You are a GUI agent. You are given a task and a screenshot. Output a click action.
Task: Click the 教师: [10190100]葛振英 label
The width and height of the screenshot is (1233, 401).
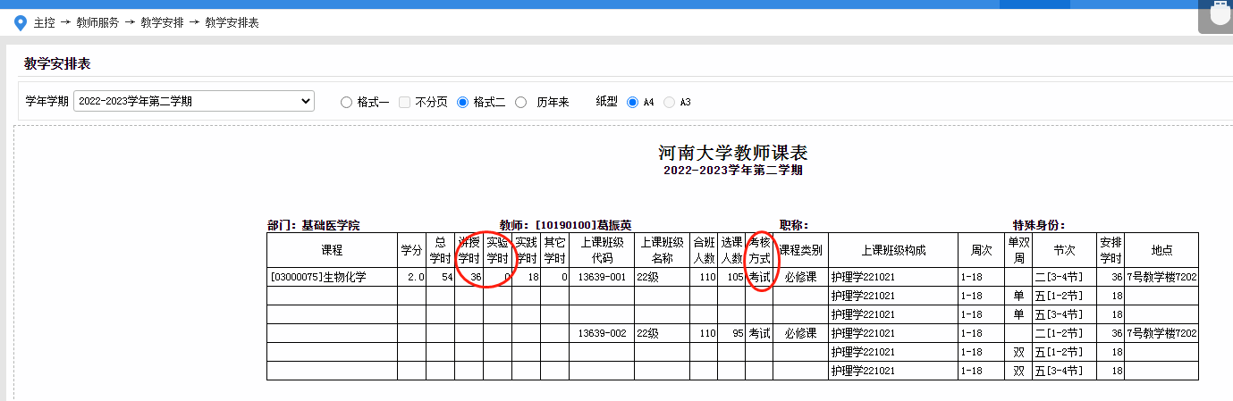point(565,226)
